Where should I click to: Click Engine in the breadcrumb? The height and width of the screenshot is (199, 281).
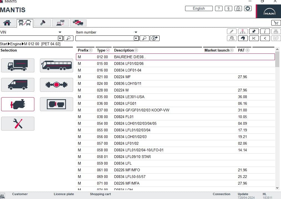[x=16, y=44]
